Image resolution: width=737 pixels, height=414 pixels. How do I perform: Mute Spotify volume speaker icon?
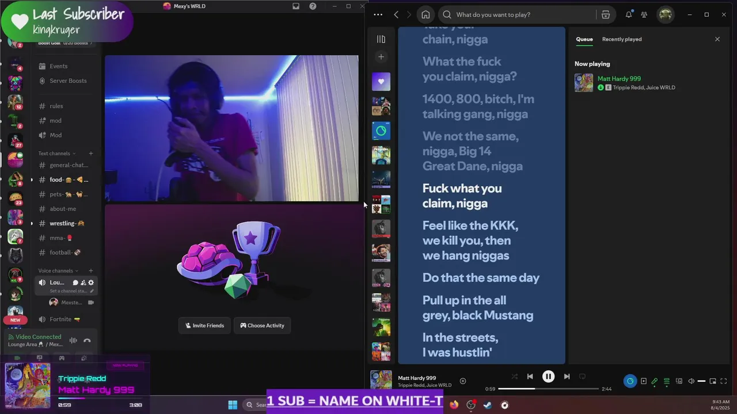[x=692, y=381]
